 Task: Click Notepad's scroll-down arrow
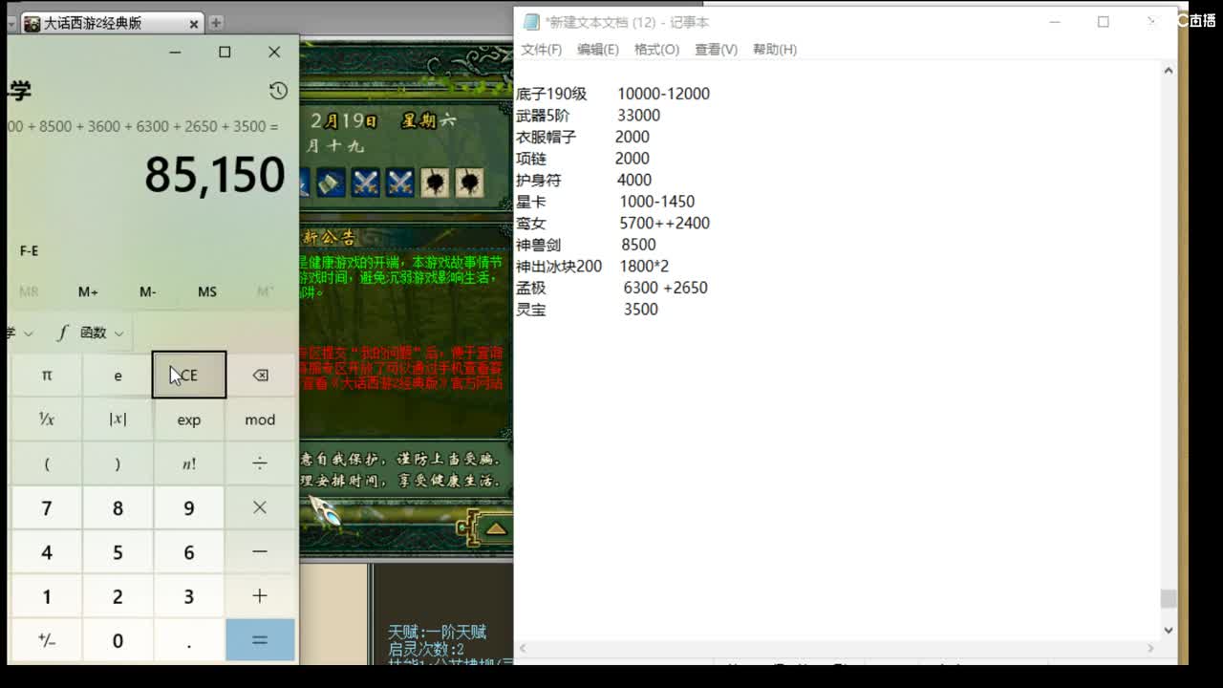pyautogui.click(x=1168, y=630)
